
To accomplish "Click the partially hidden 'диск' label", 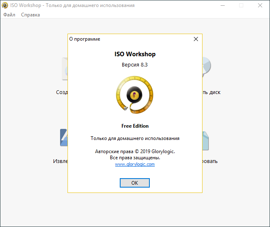I will [215, 92].
